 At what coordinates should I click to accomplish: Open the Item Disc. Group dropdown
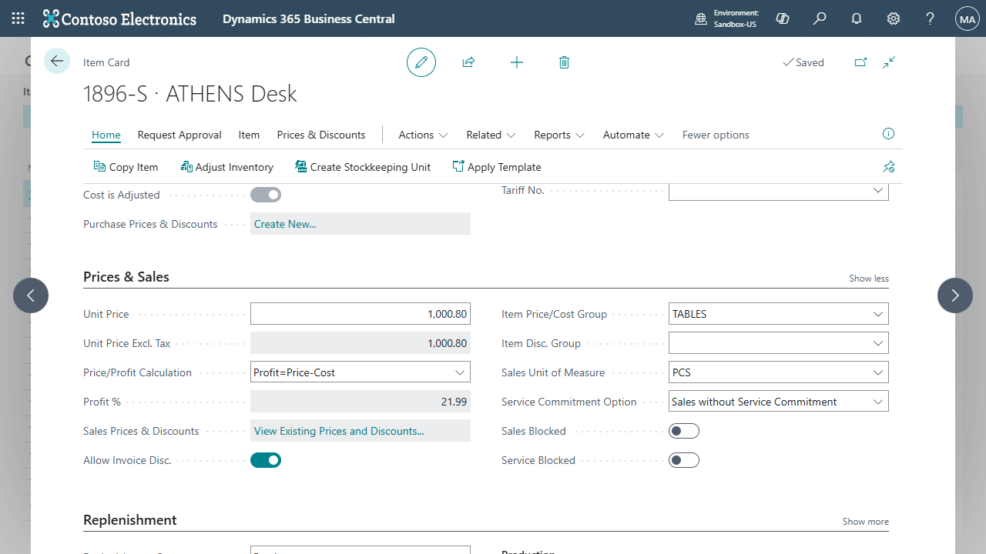point(878,343)
